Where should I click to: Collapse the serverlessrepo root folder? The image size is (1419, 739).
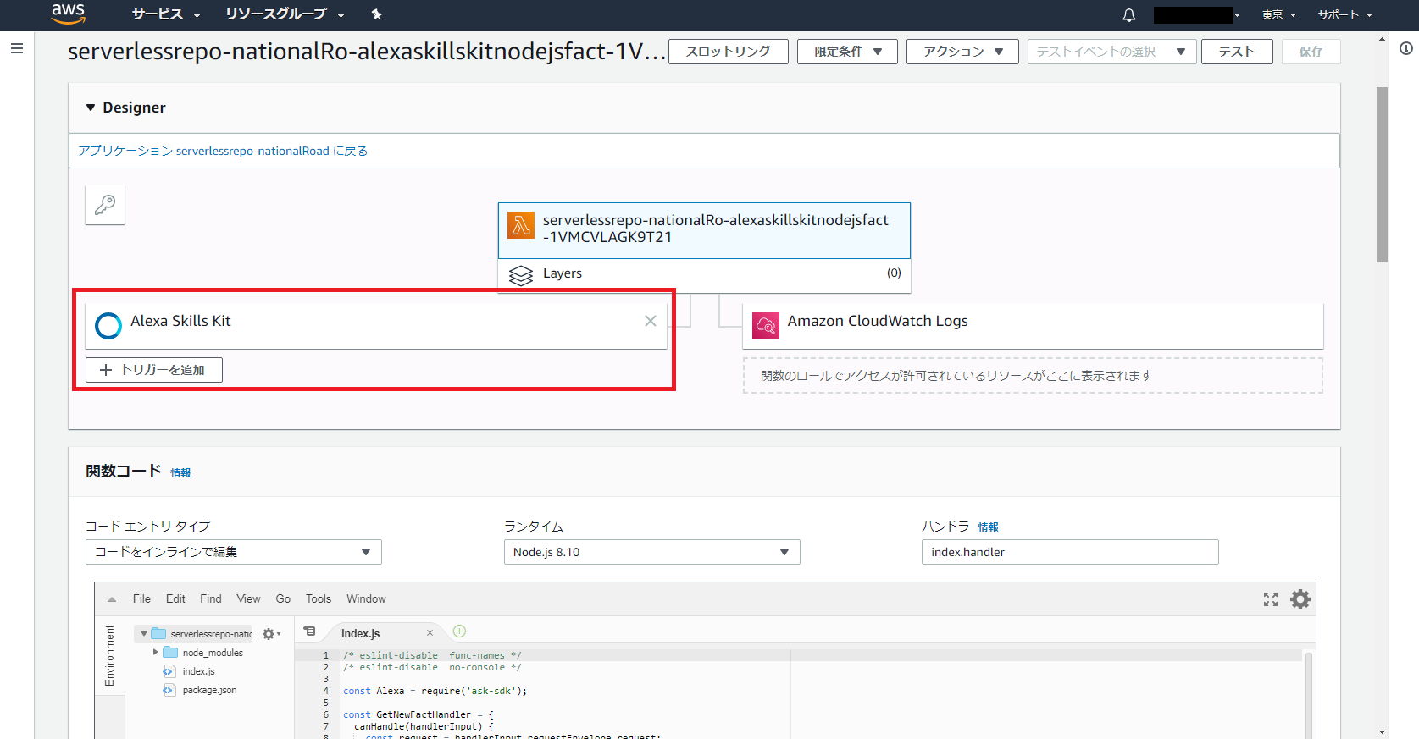click(144, 634)
